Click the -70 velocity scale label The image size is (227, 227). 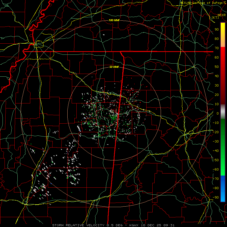(x=216, y=179)
